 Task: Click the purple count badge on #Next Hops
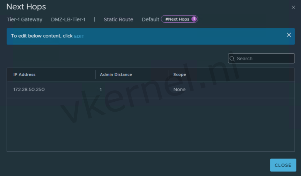tap(194, 19)
